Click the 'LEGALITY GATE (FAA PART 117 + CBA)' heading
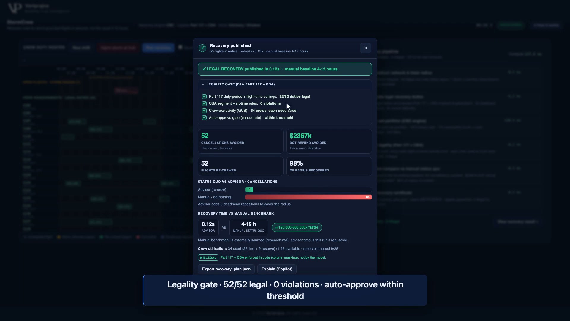This screenshot has height=321, width=570. coord(240,84)
